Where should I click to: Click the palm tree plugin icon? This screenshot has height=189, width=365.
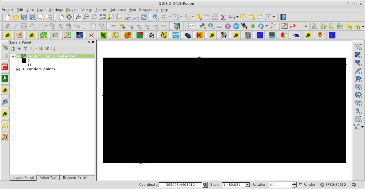point(272,35)
